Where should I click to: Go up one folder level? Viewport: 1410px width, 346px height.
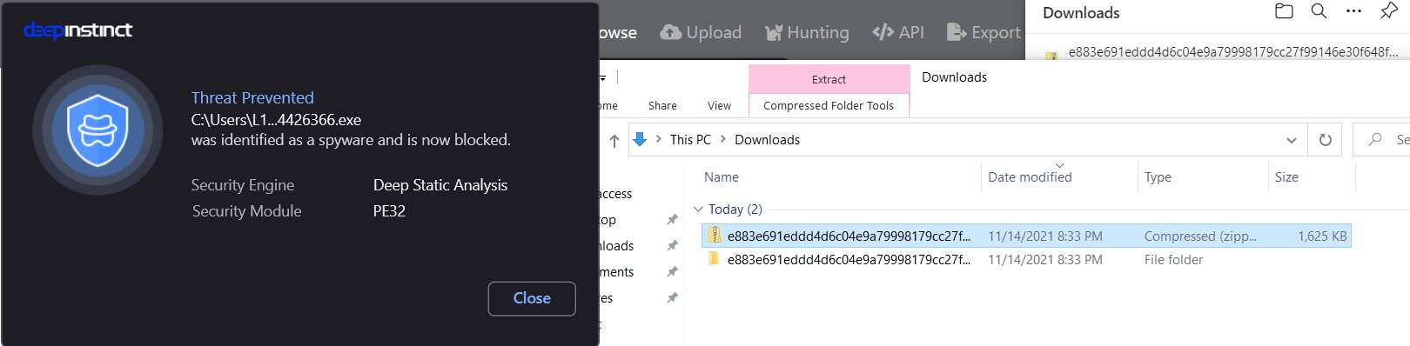[614, 140]
